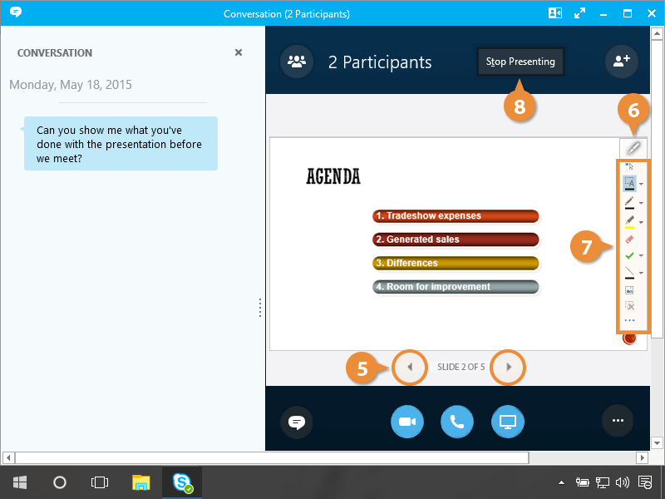Open more annotation options ellipsis
Viewport: 665px width, 499px height.
[x=629, y=320]
